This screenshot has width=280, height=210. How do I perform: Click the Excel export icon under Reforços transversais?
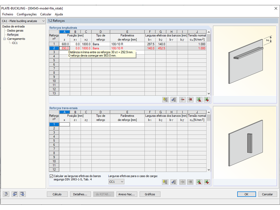pos(199,182)
